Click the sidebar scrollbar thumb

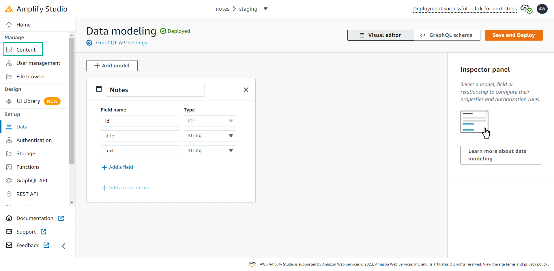[x=72, y=101]
